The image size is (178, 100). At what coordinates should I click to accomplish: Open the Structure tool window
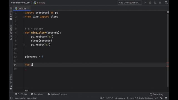point(11,32)
